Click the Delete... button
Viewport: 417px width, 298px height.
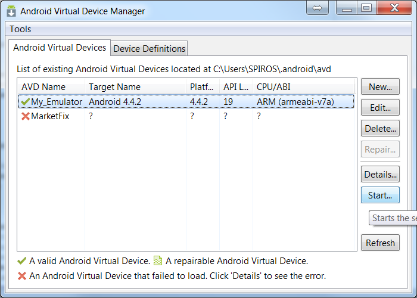(x=380, y=129)
